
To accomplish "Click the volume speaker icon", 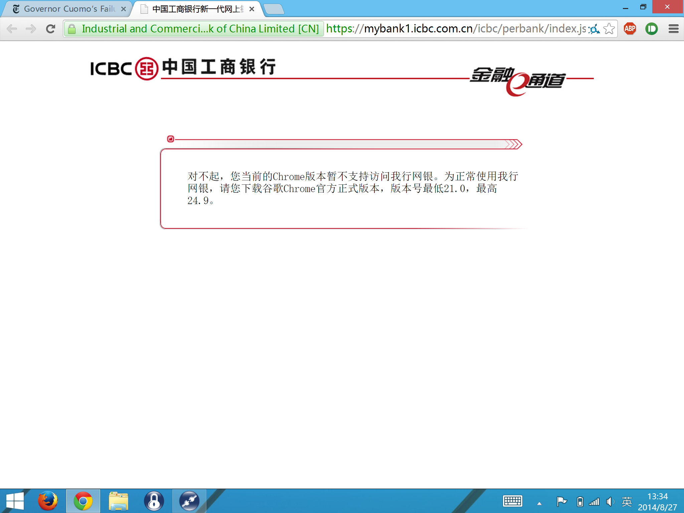I will 610,502.
